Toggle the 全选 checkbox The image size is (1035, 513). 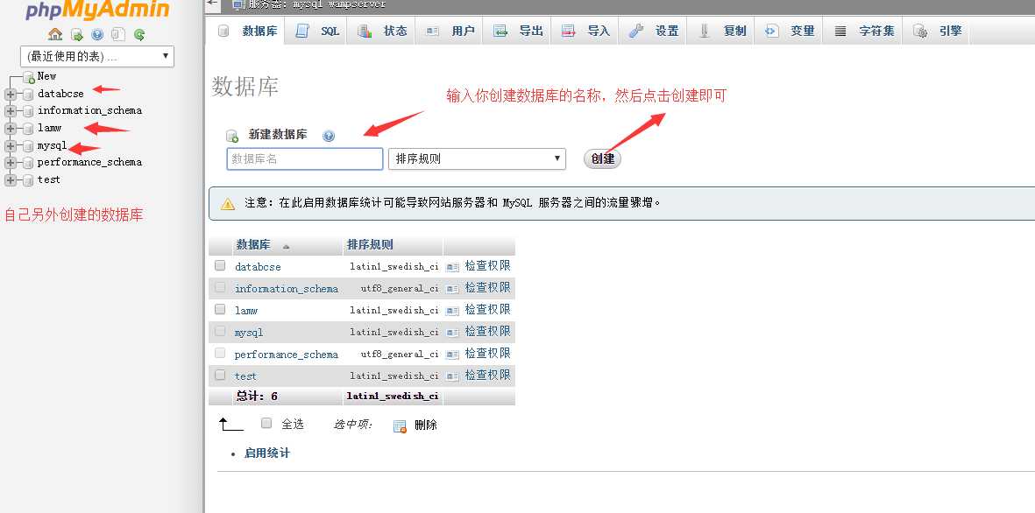point(266,424)
